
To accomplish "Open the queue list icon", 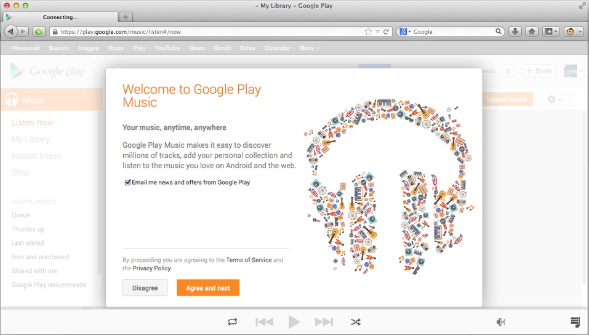I will pyautogui.click(x=575, y=322).
